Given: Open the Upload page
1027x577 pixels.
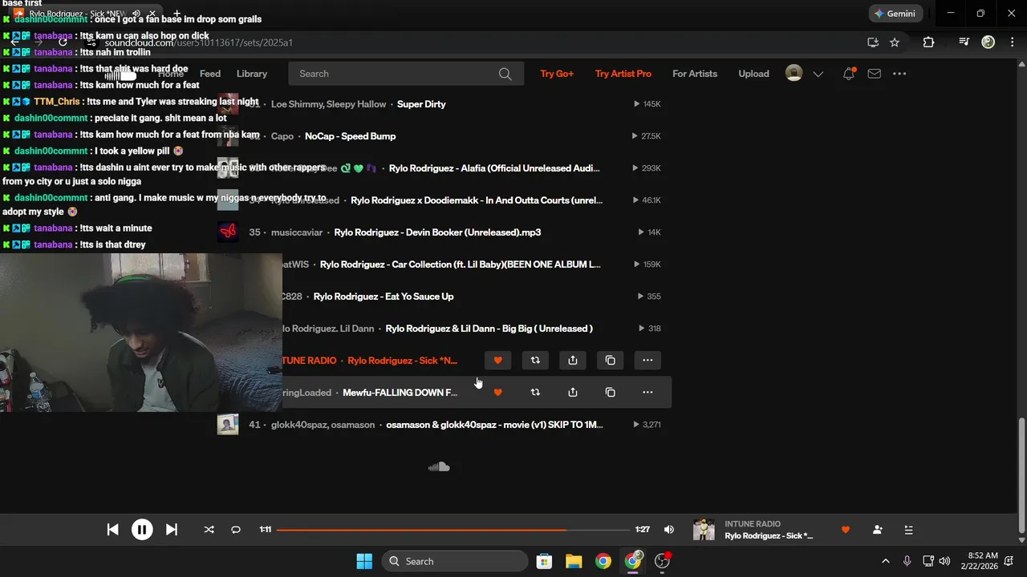Looking at the screenshot, I should pos(753,74).
